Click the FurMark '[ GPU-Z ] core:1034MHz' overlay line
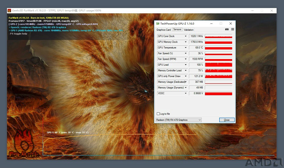Screen dimensions: 284x168 pyautogui.click(x=53, y=24)
